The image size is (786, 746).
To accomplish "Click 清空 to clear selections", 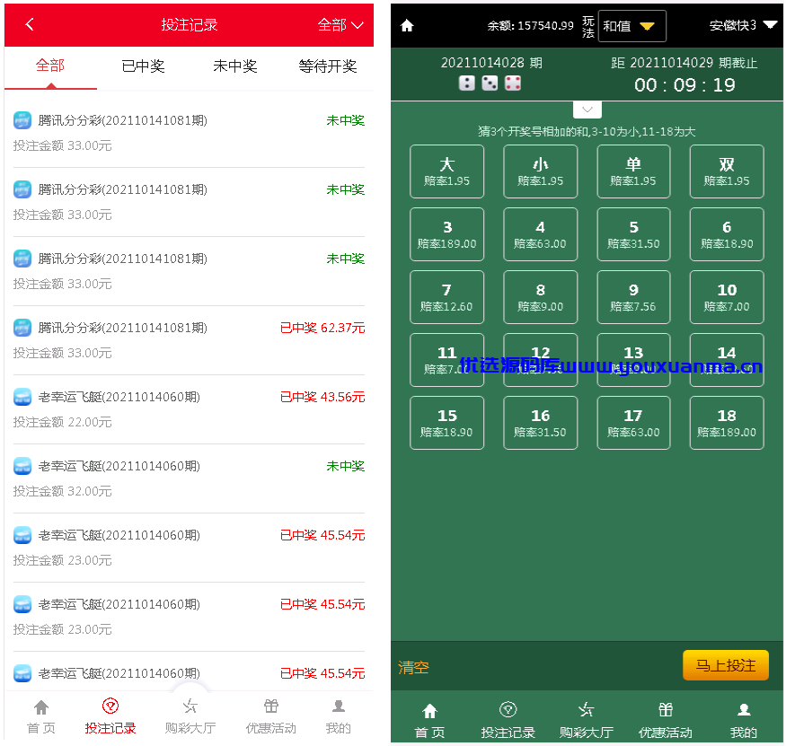I will (x=413, y=667).
